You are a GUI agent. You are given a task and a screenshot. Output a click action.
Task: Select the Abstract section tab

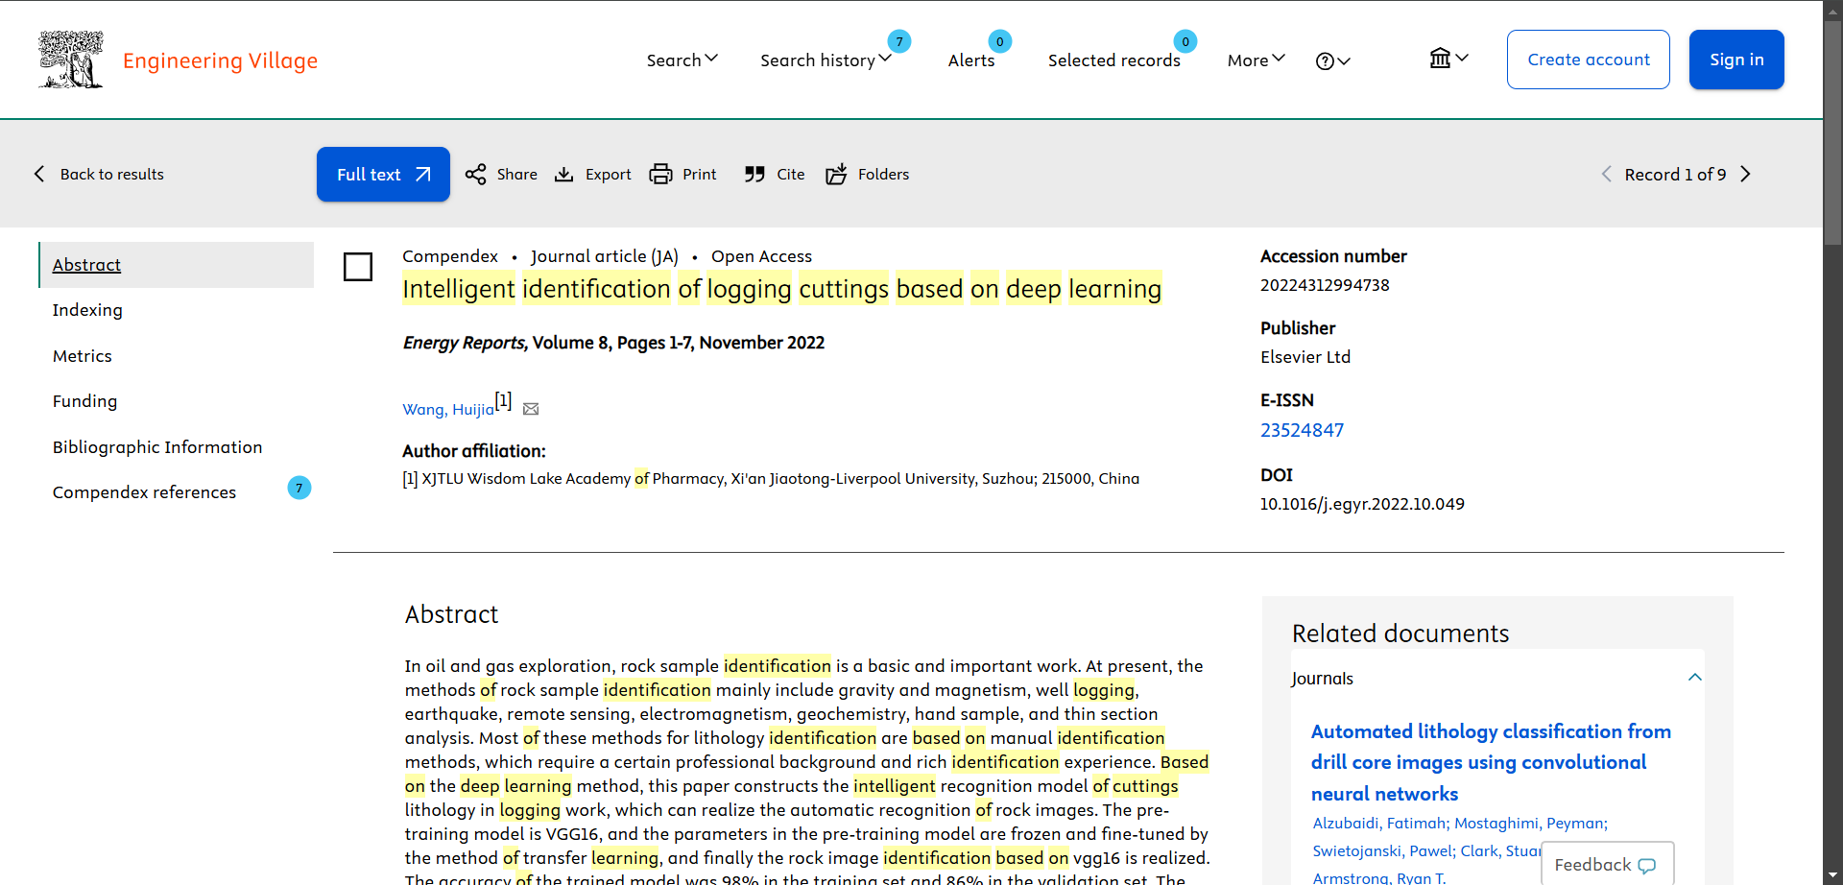click(177, 265)
